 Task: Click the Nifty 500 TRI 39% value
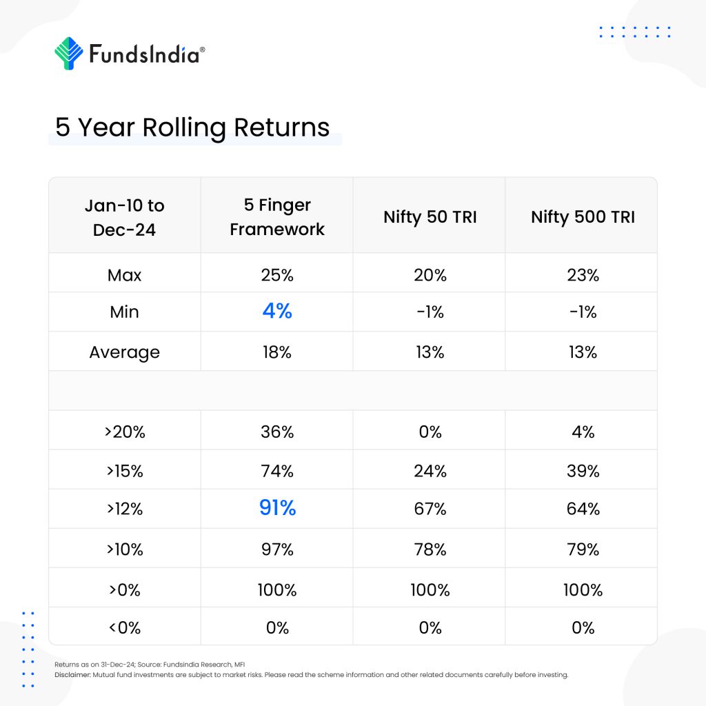(x=583, y=472)
